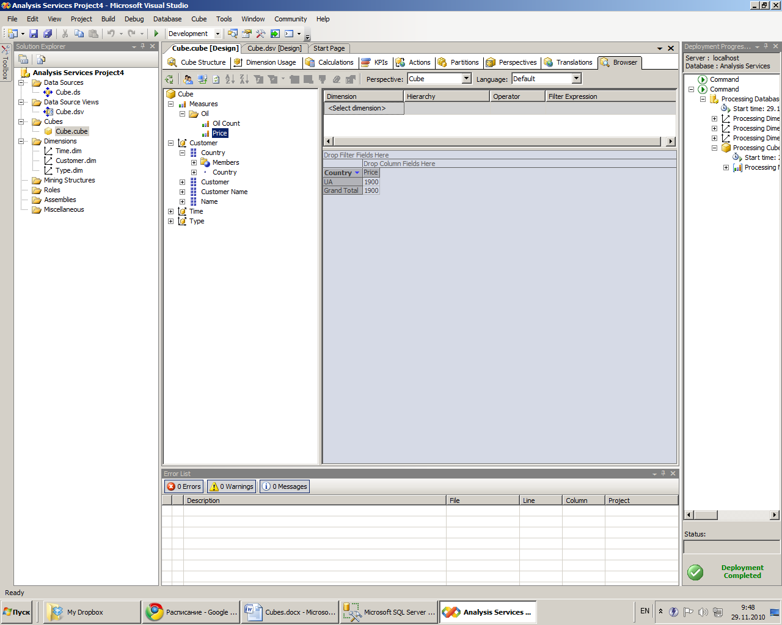The width and height of the screenshot is (782, 625).
Task: Expand the Type dimension node
Action: coord(170,221)
